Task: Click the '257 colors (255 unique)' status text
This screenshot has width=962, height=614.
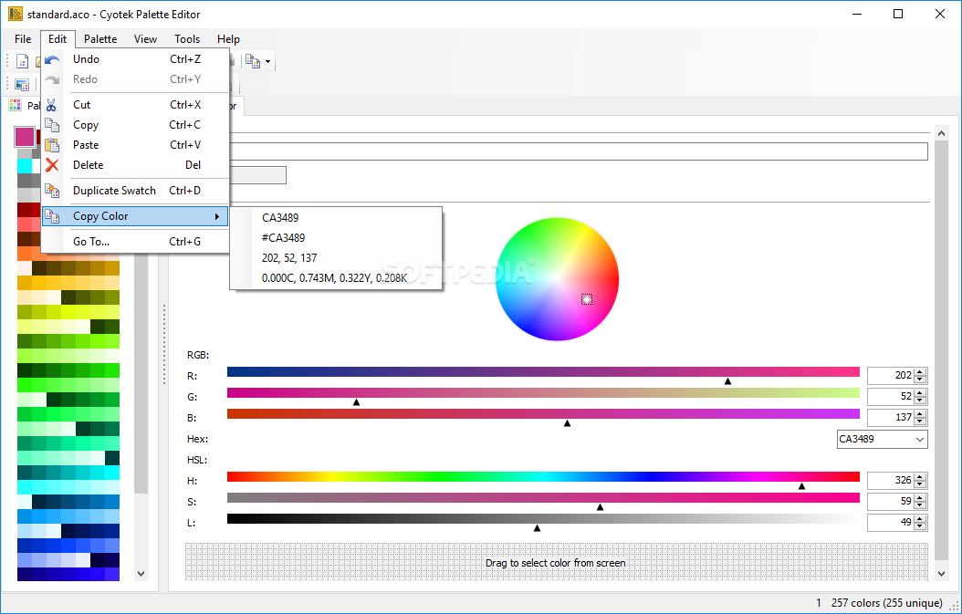Action: [x=886, y=603]
